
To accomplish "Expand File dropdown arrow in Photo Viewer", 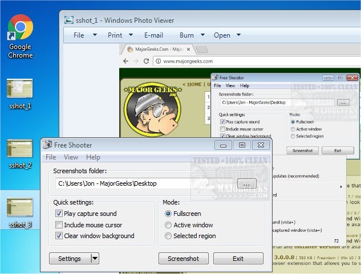I will 95,35.
